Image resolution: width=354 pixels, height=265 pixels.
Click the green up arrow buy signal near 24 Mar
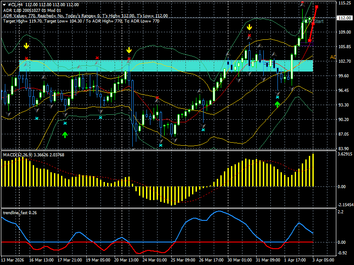(x=65, y=134)
